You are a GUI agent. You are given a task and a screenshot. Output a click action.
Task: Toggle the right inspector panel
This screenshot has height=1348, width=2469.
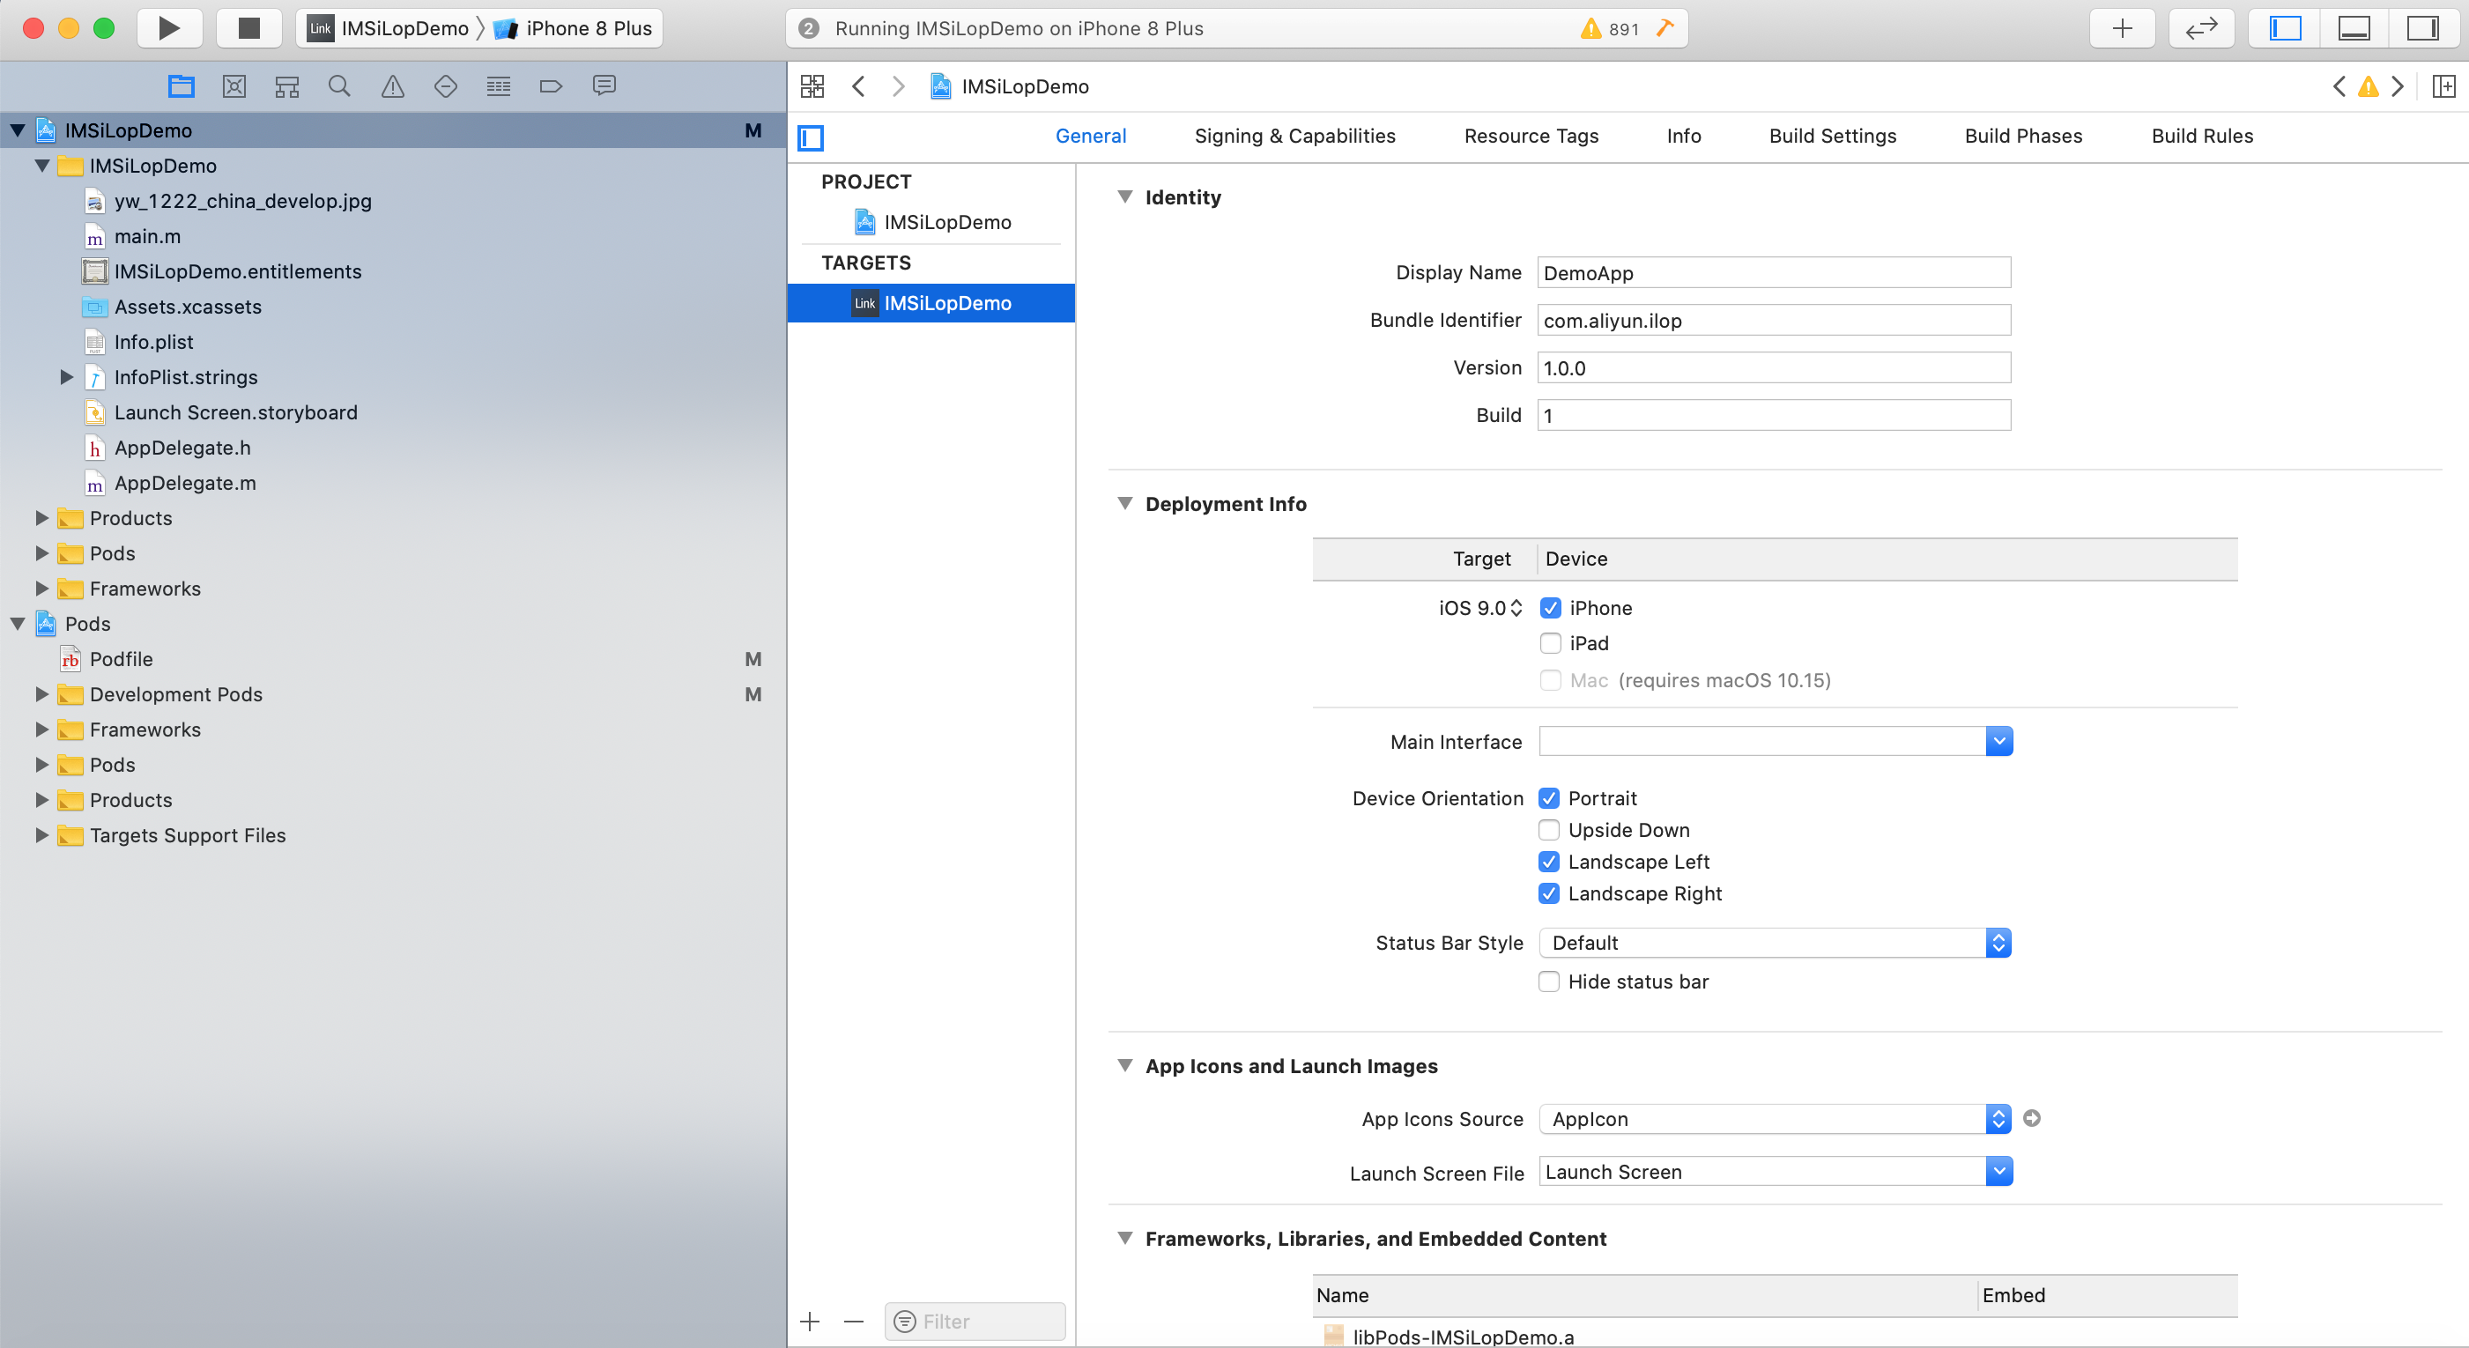pos(2423,28)
